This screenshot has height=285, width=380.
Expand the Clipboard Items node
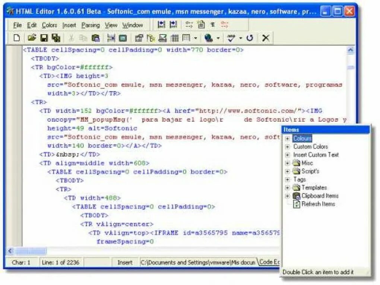(288, 196)
